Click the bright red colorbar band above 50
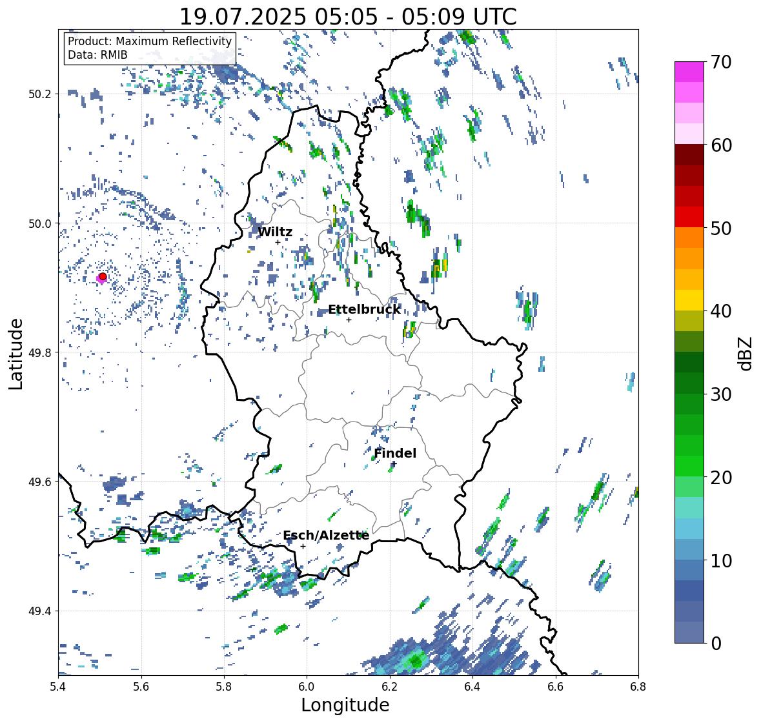The height and width of the screenshot is (721, 761). click(689, 217)
